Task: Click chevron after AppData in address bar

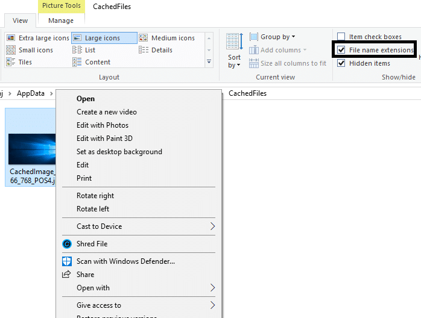Action: click(51, 93)
